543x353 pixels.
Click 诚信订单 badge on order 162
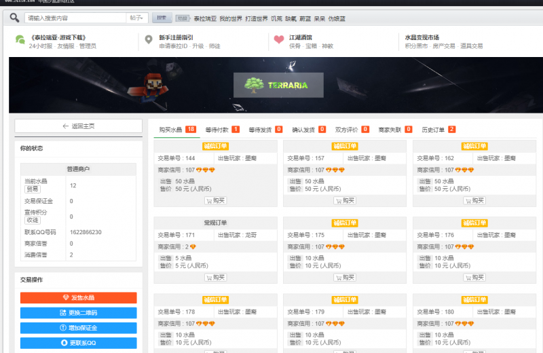pyautogui.click(x=474, y=146)
